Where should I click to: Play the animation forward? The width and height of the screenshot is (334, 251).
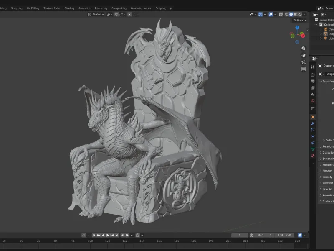point(108,235)
